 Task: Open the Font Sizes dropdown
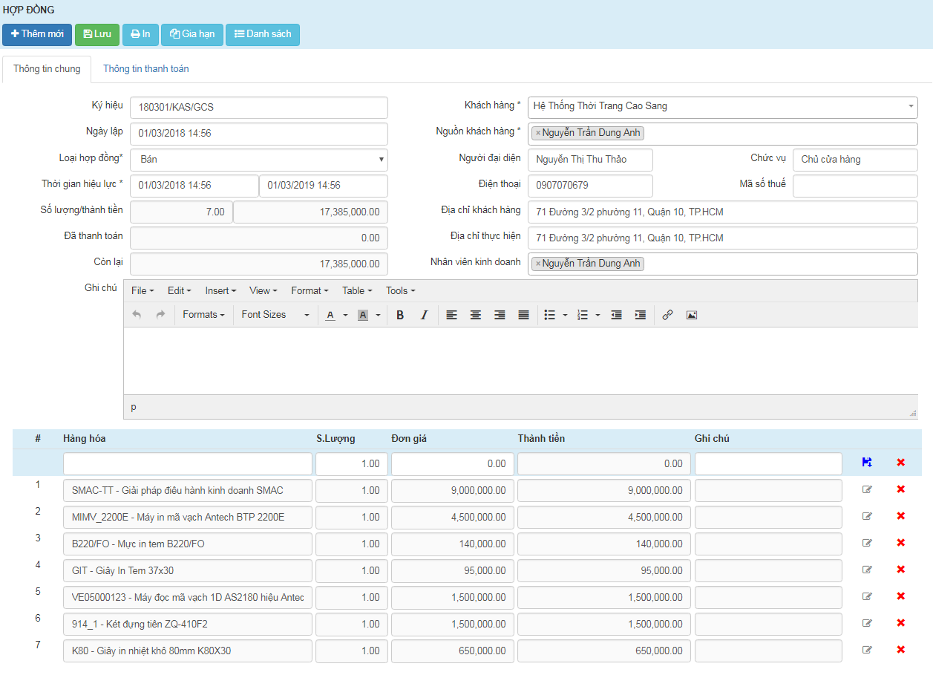pyautogui.click(x=275, y=315)
